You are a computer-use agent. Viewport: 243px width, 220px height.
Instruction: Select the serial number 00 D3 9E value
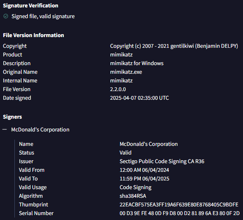tap(180, 213)
